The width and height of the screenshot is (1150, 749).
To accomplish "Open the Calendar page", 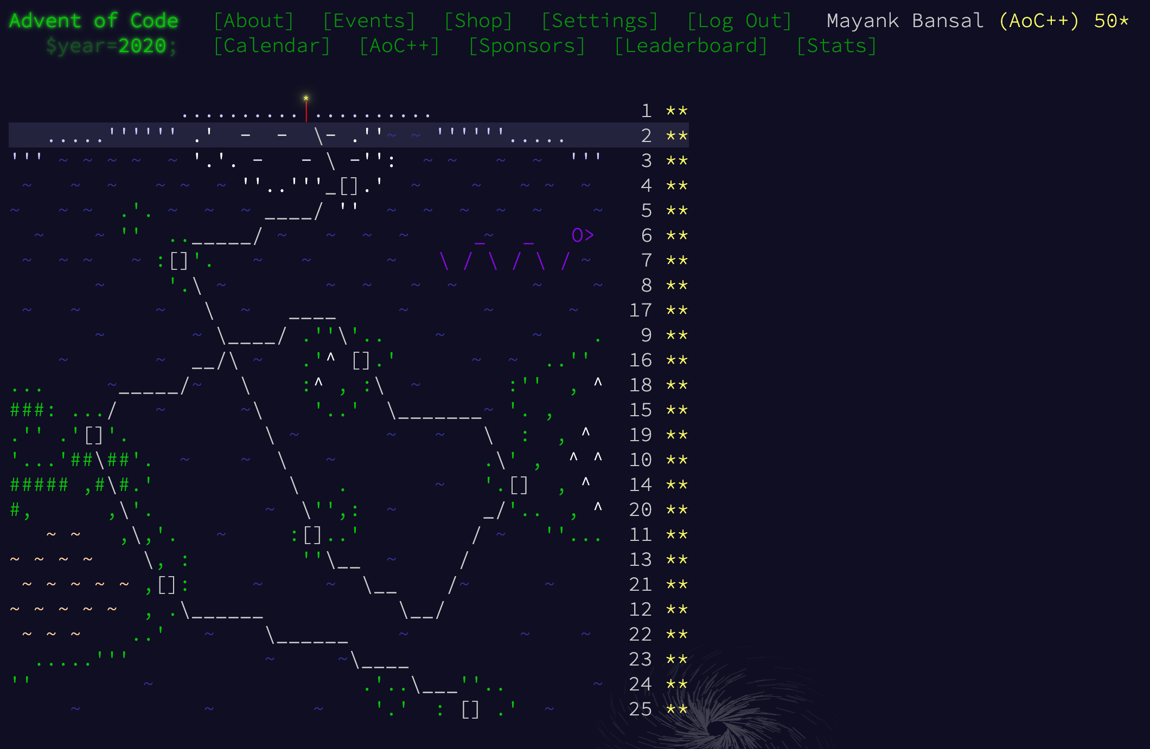I will [272, 46].
